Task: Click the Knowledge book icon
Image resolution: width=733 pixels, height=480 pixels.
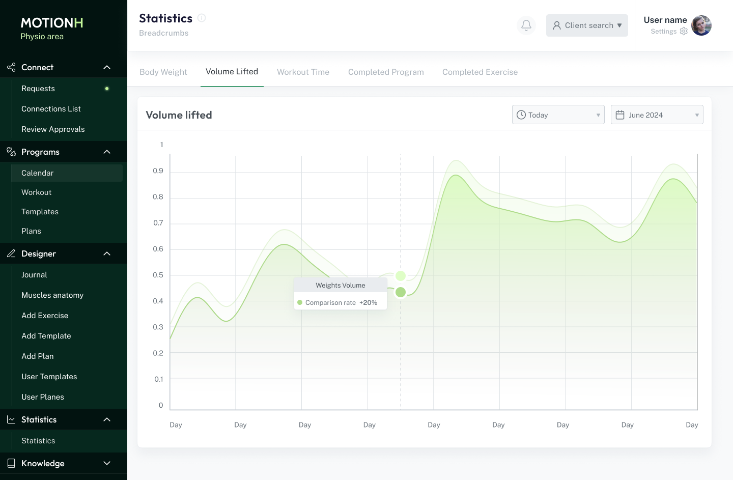Action: 11,463
